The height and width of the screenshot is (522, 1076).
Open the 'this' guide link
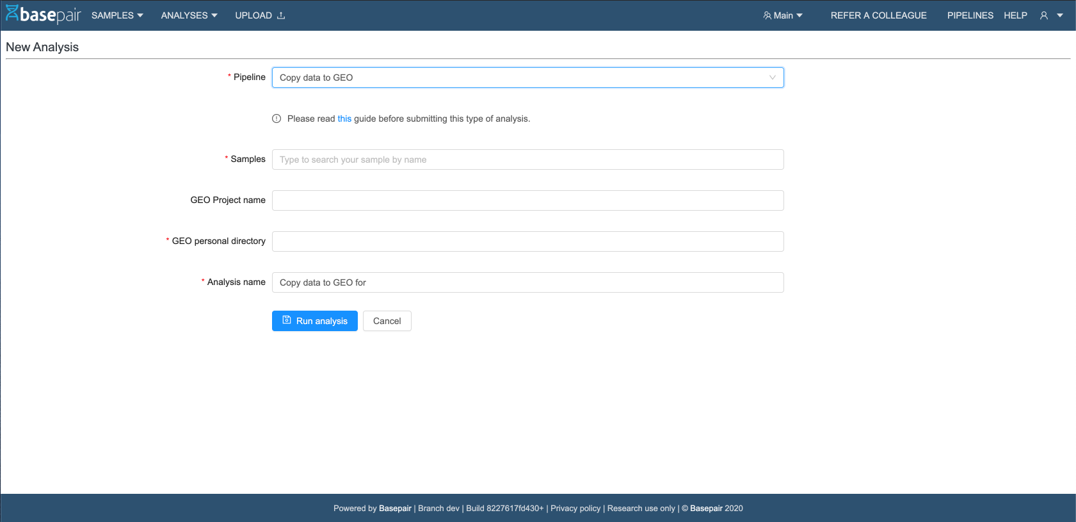344,118
